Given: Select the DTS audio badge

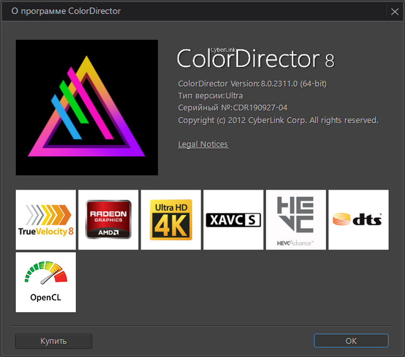Looking at the screenshot, I should coord(358,219).
